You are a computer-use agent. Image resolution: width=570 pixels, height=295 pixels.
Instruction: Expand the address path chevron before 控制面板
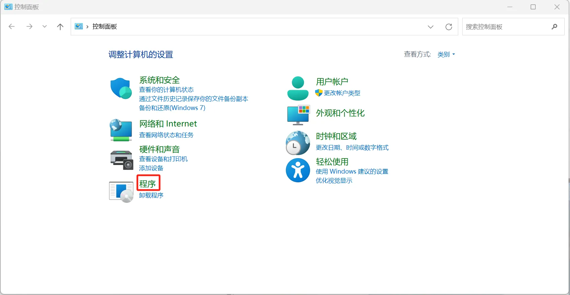88,27
